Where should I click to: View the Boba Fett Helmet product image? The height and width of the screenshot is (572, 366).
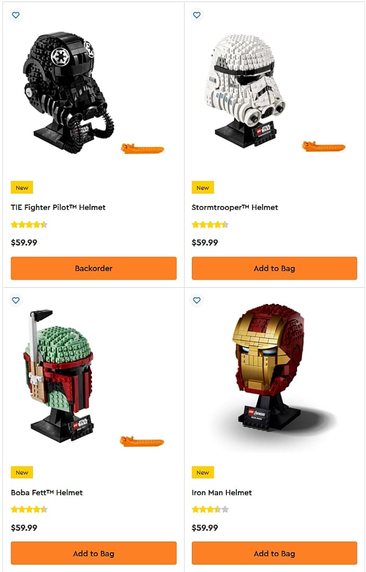[x=59, y=376]
